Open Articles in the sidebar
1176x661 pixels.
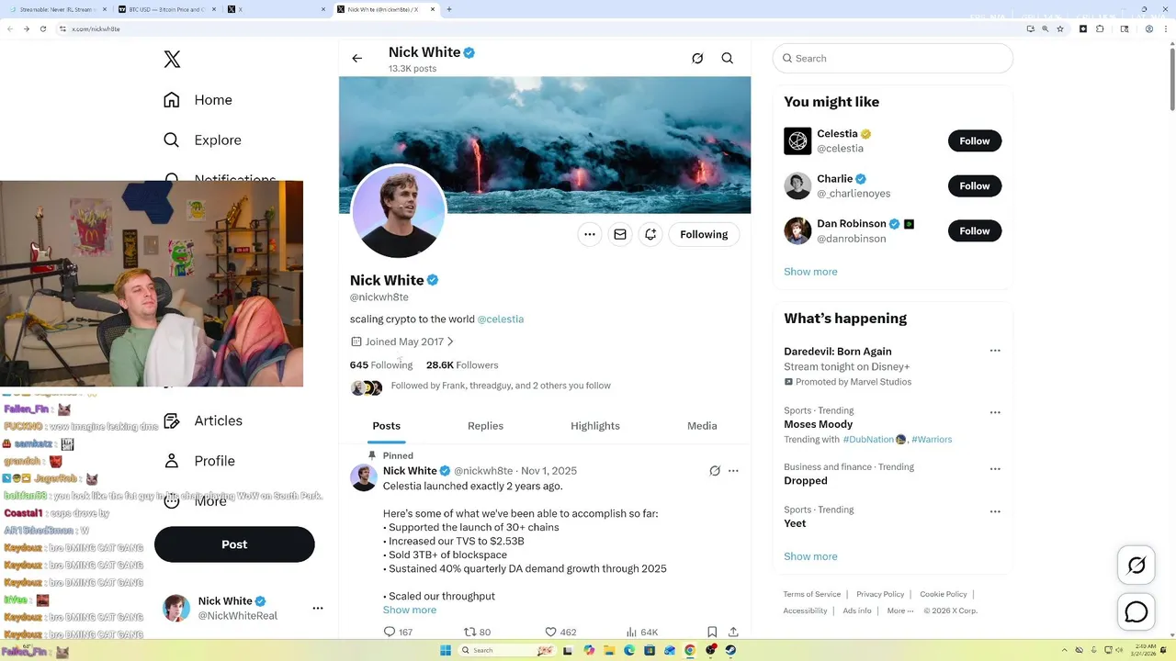203,420
